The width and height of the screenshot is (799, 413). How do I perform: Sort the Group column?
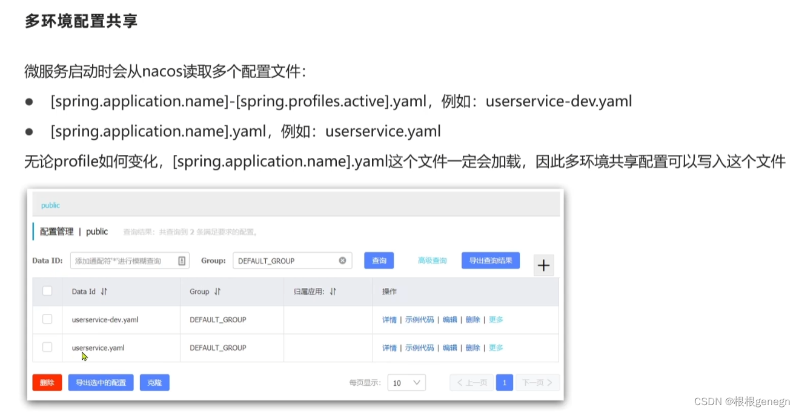coord(216,291)
